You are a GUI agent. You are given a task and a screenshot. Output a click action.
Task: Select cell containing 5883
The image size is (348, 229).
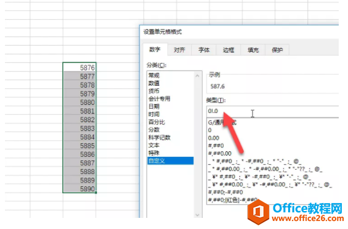pyautogui.click(x=80, y=128)
